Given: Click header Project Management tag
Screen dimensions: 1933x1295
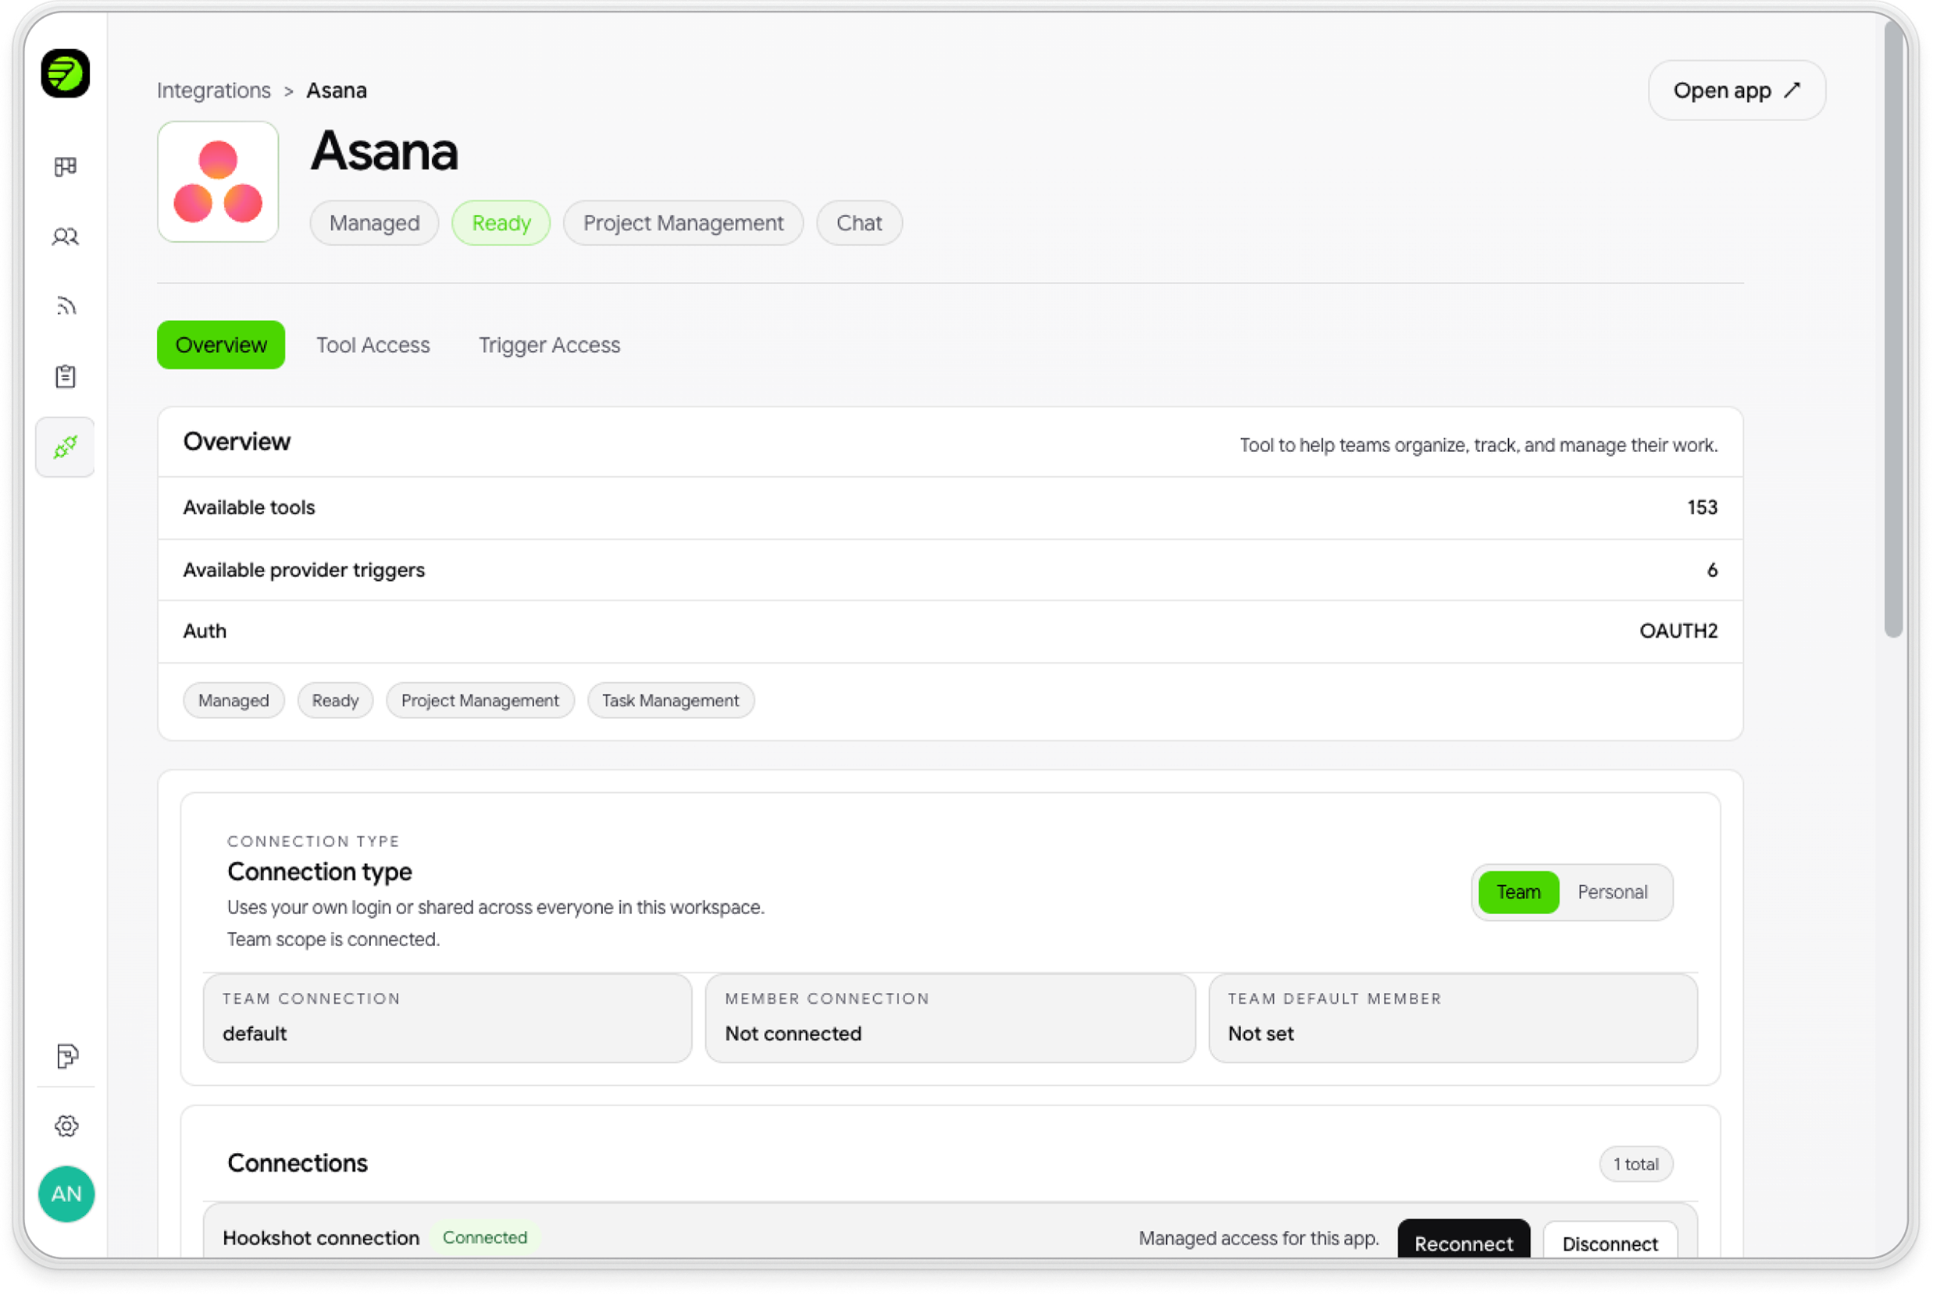Looking at the screenshot, I should pos(683,223).
